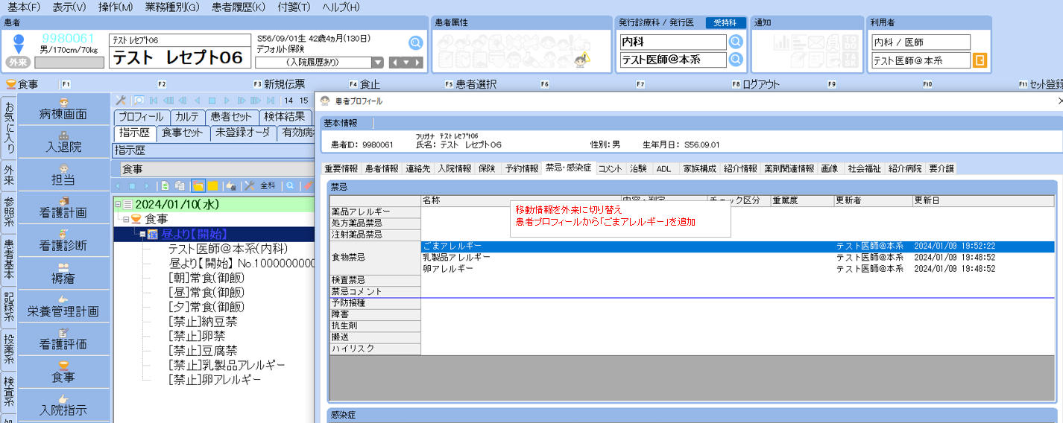The height and width of the screenshot is (423, 1063).
Task: Click search icon next to 内科 field
Action: click(736, 42)
